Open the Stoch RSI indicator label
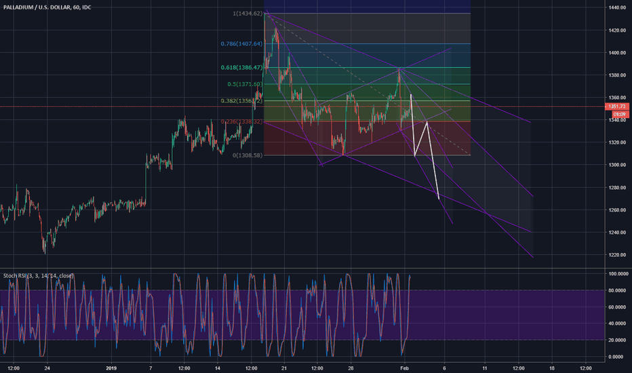 click(x=38, y=276)
